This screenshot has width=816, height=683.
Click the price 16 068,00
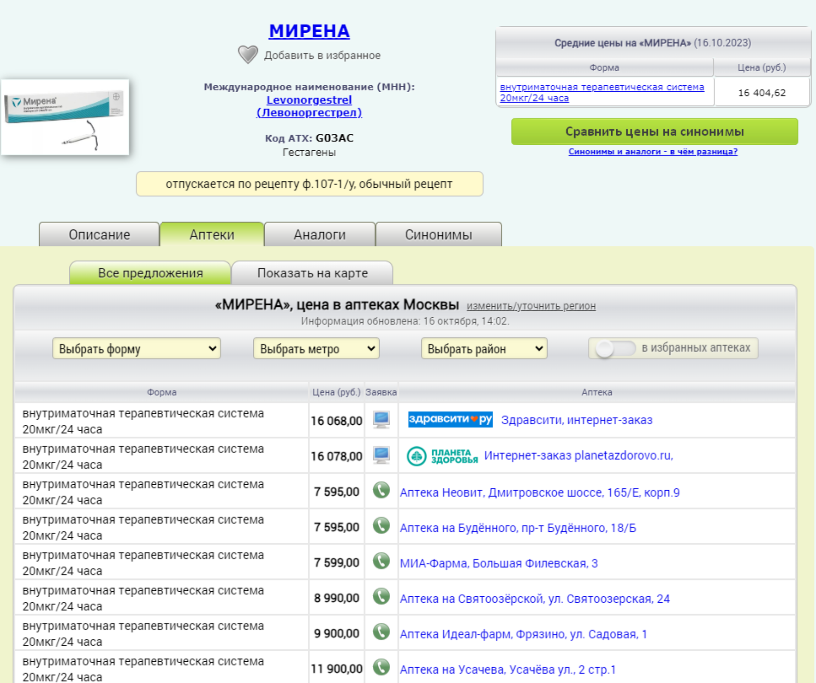tap(337, 421)
